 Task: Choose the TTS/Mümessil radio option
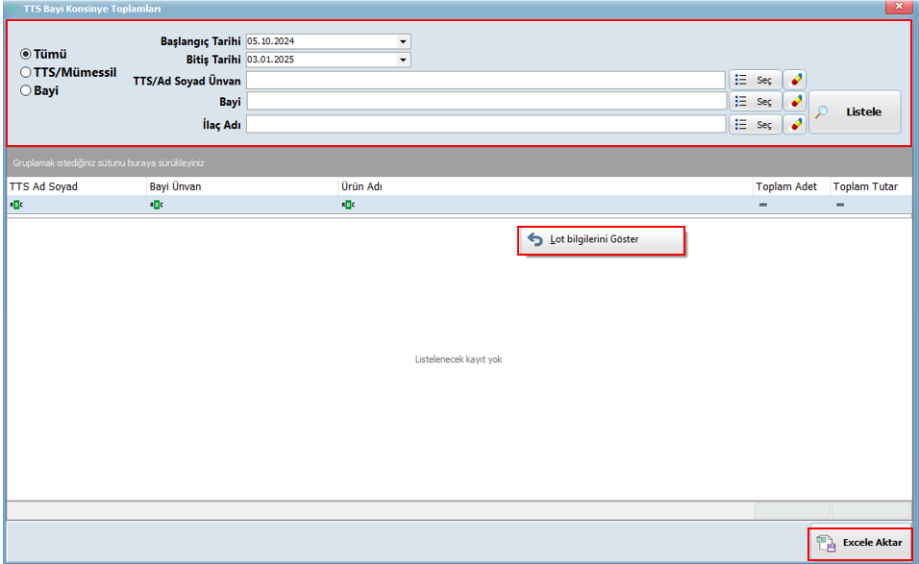coord(26,72)
